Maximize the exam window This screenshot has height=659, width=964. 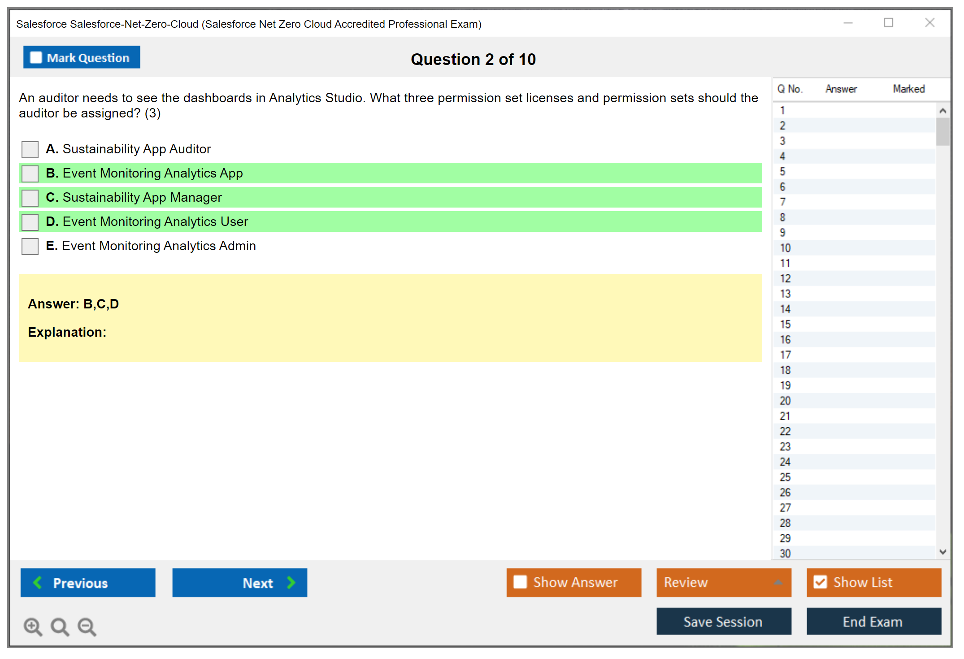pyautogui.click(x=888, y=23)
